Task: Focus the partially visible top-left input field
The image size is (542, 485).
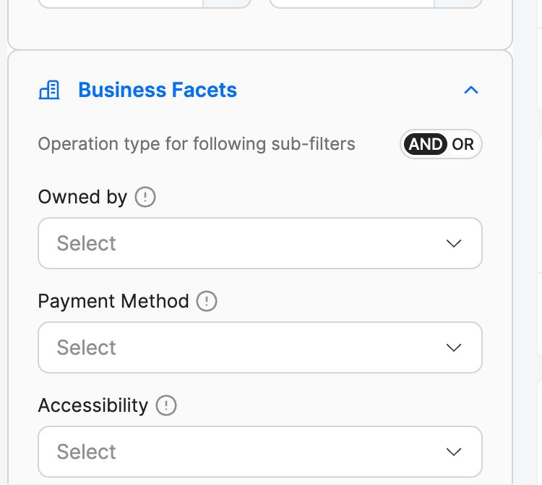Action: pos(144,4)
